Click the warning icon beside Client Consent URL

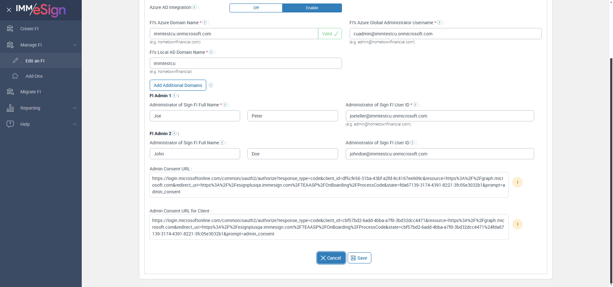pos(517,224)
